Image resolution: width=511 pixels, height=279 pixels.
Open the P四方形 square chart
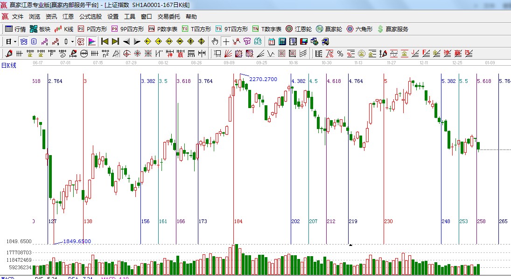(92, 29)
